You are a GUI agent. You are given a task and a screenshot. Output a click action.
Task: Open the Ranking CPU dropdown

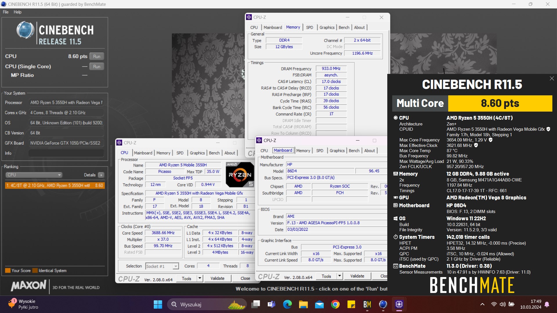[34, 175]
